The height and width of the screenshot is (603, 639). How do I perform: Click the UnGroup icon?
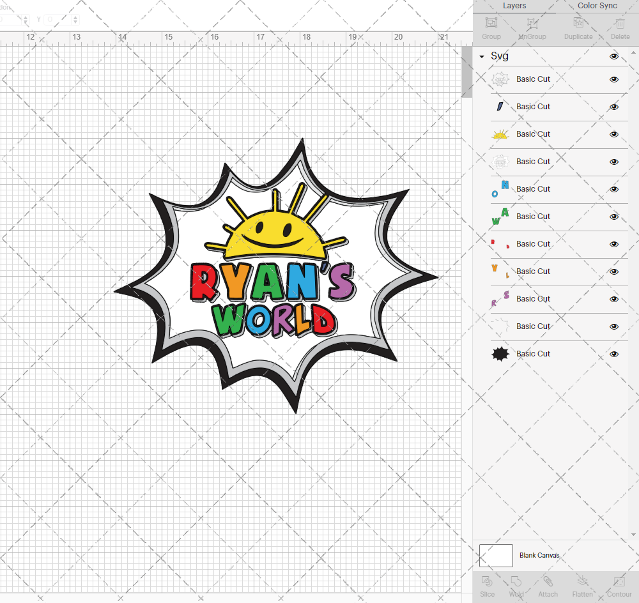(x=532, y=23)
